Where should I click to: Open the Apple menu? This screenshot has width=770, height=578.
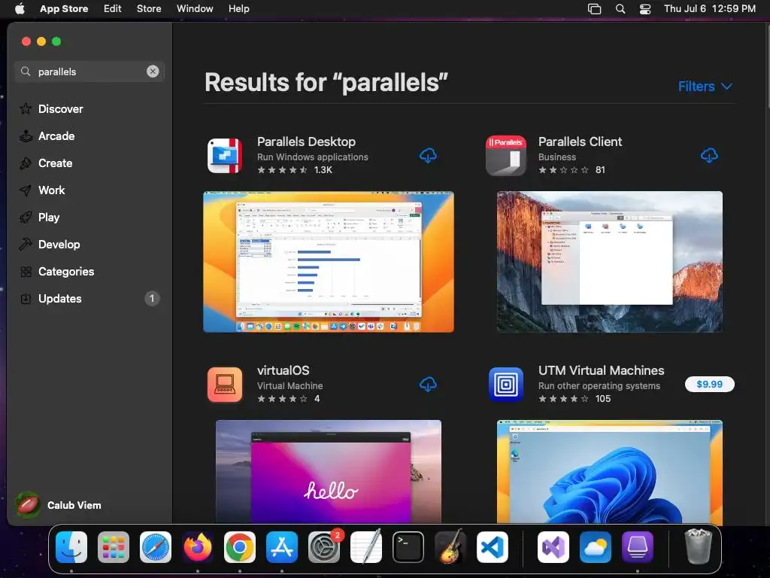(x=20, y=8)
